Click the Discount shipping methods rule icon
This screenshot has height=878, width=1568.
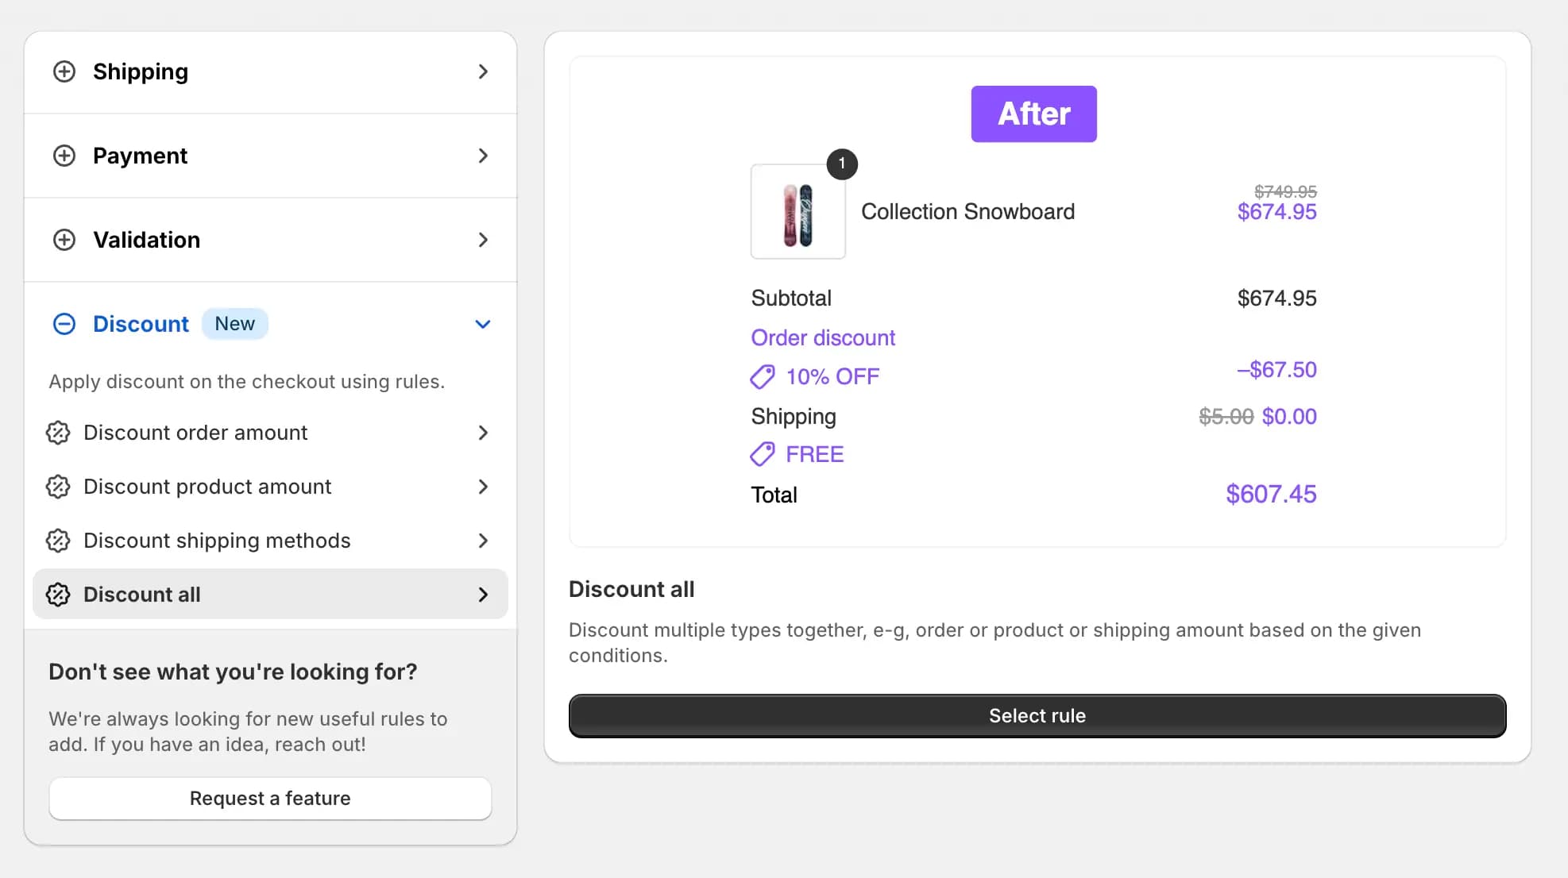point(58,541)
